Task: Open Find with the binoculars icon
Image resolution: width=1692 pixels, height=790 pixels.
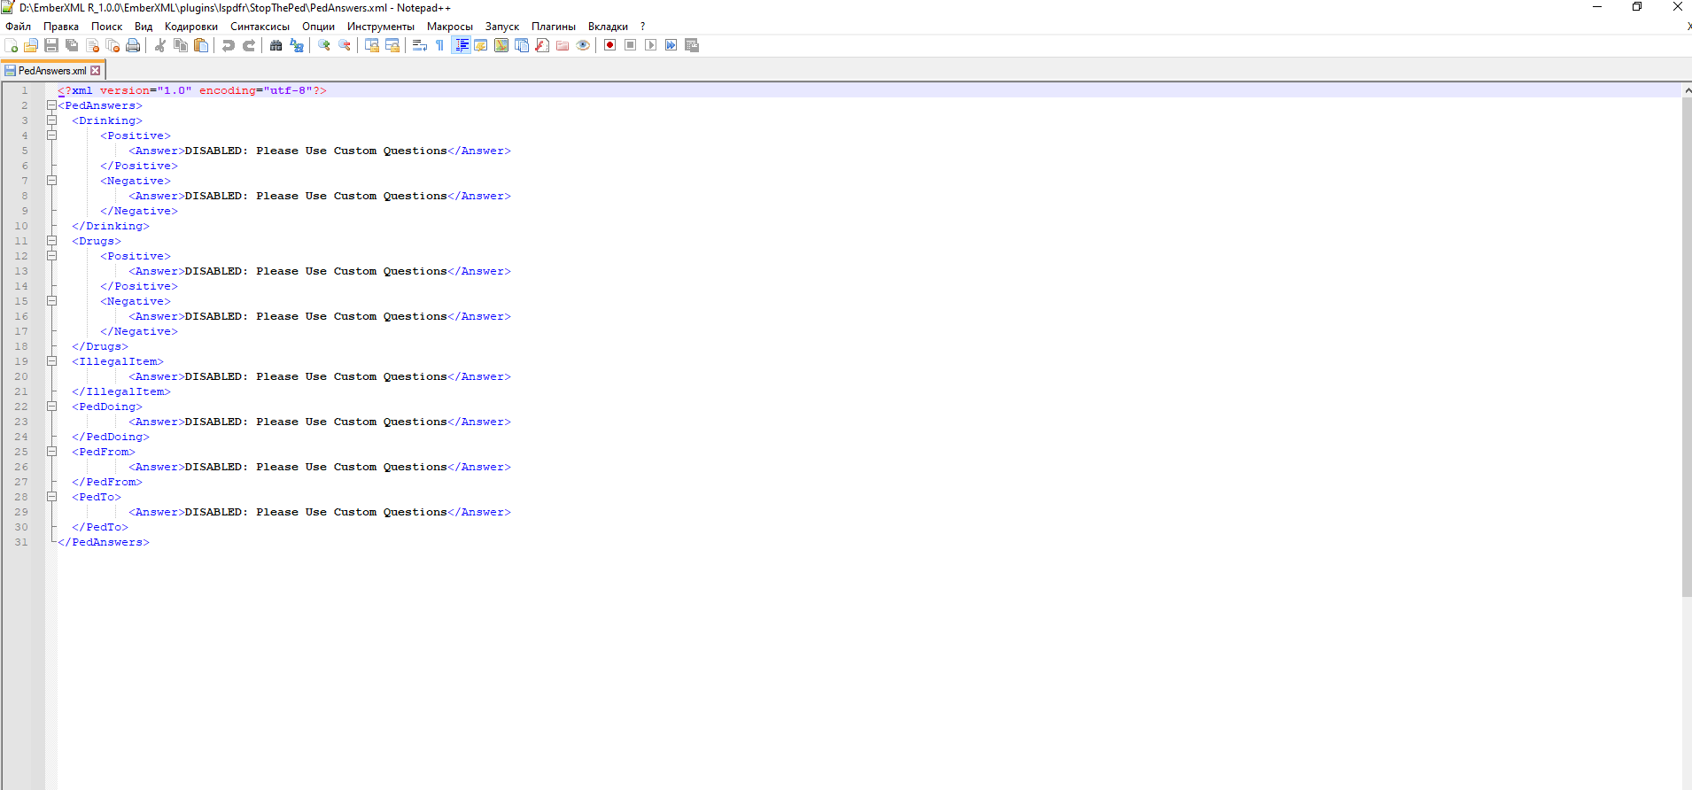Action: 276,45
